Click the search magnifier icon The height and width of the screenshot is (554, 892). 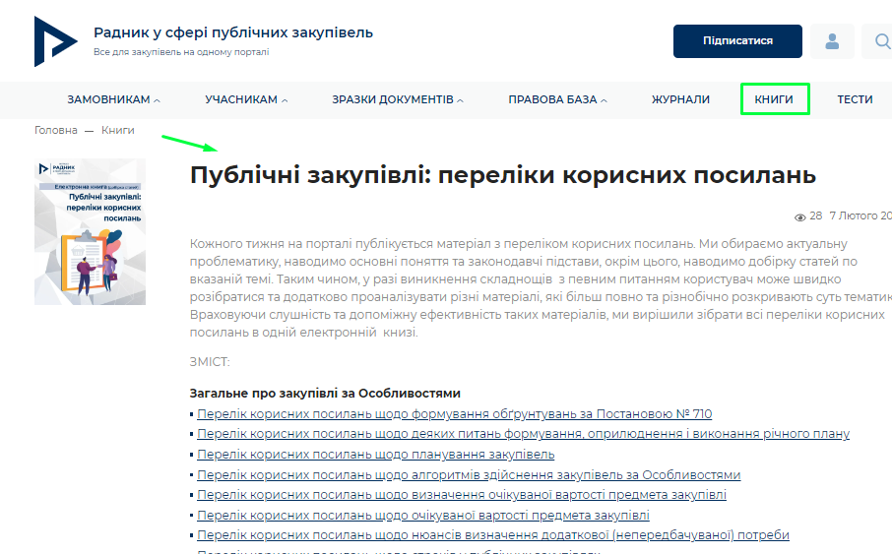pyautogui.click(x=881, y=41)
